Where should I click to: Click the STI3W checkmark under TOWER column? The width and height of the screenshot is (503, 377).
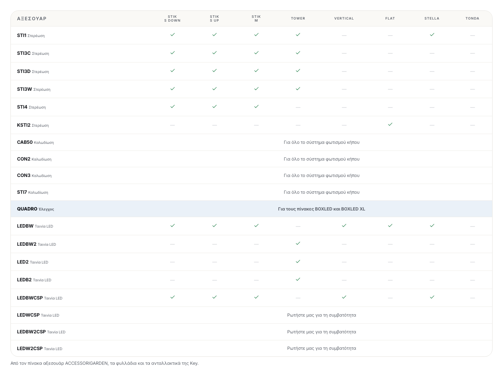[x=298, y=89]
